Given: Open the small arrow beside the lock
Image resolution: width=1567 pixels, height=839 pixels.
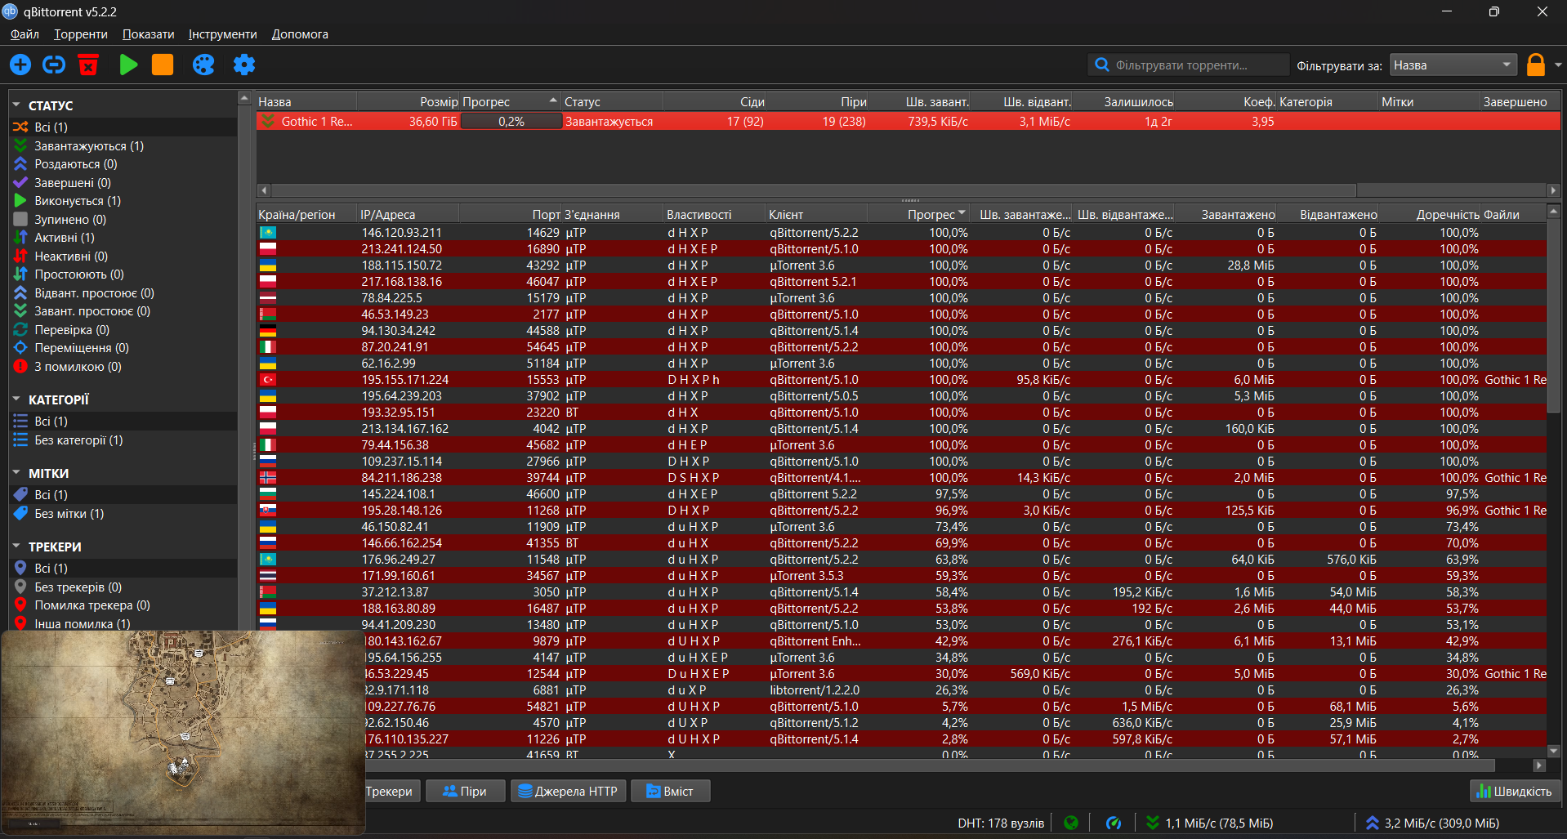Looking at the screenshot, I should (1558, 65).
